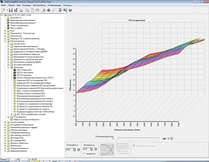Open Минимальный реализуемый УОЗ constant

[31, 96]
